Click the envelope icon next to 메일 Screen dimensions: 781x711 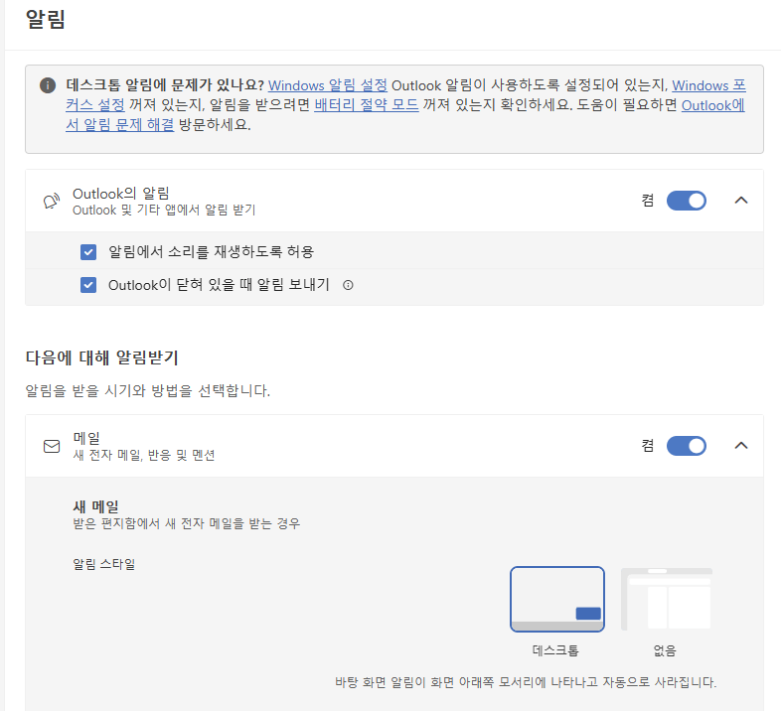coord(52,446)
